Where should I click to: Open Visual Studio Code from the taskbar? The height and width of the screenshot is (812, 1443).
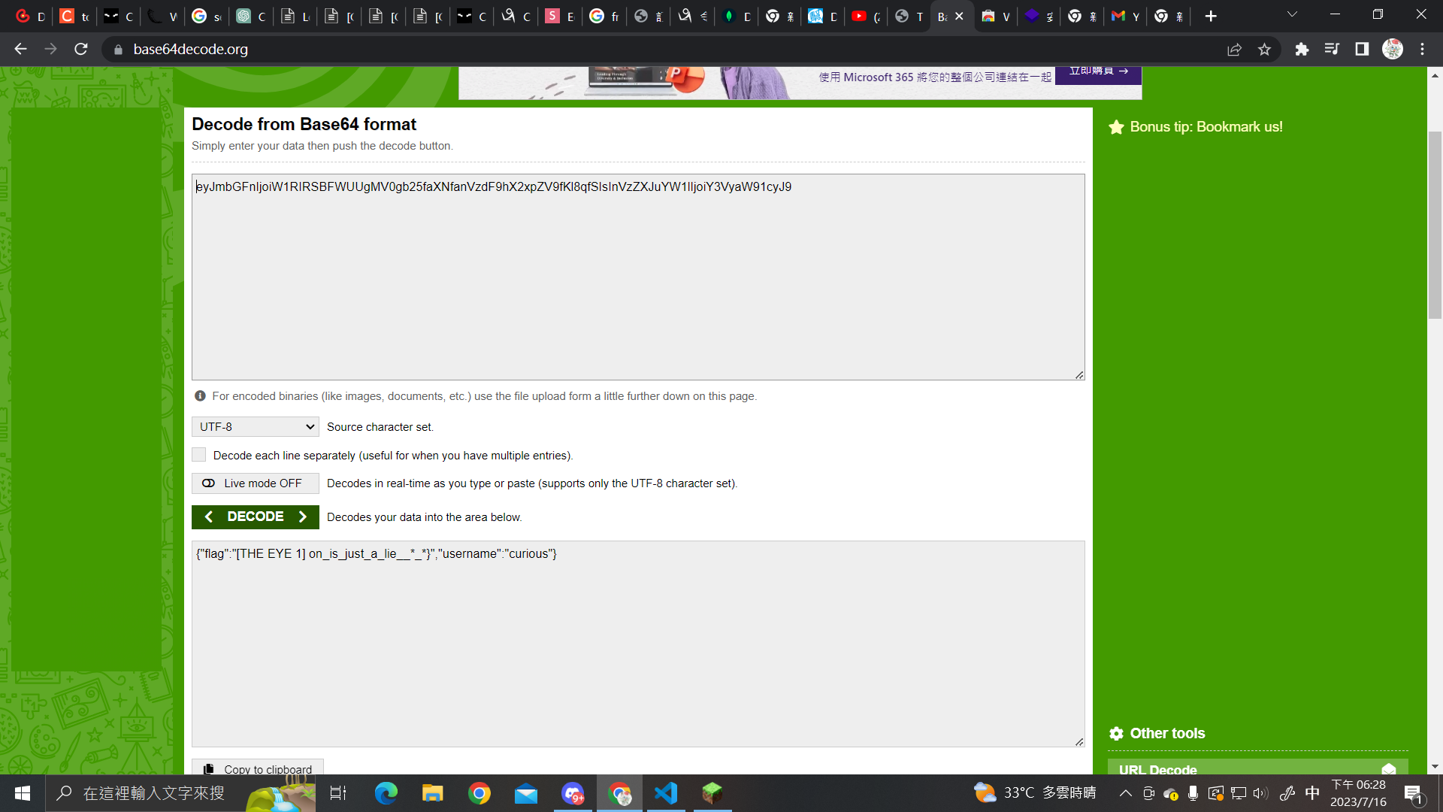(x=666, y=793)
